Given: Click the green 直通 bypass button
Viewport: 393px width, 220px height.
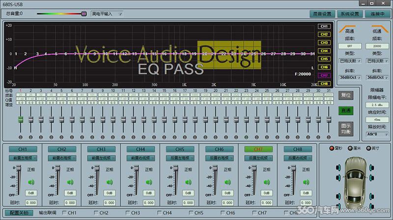Looking at the screenshot, I should [x=346, y=111].
